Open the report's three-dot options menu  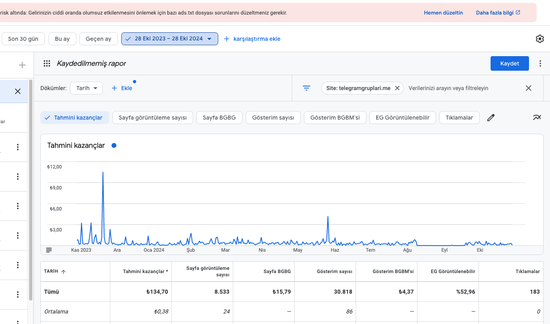[x=540, y=63]
